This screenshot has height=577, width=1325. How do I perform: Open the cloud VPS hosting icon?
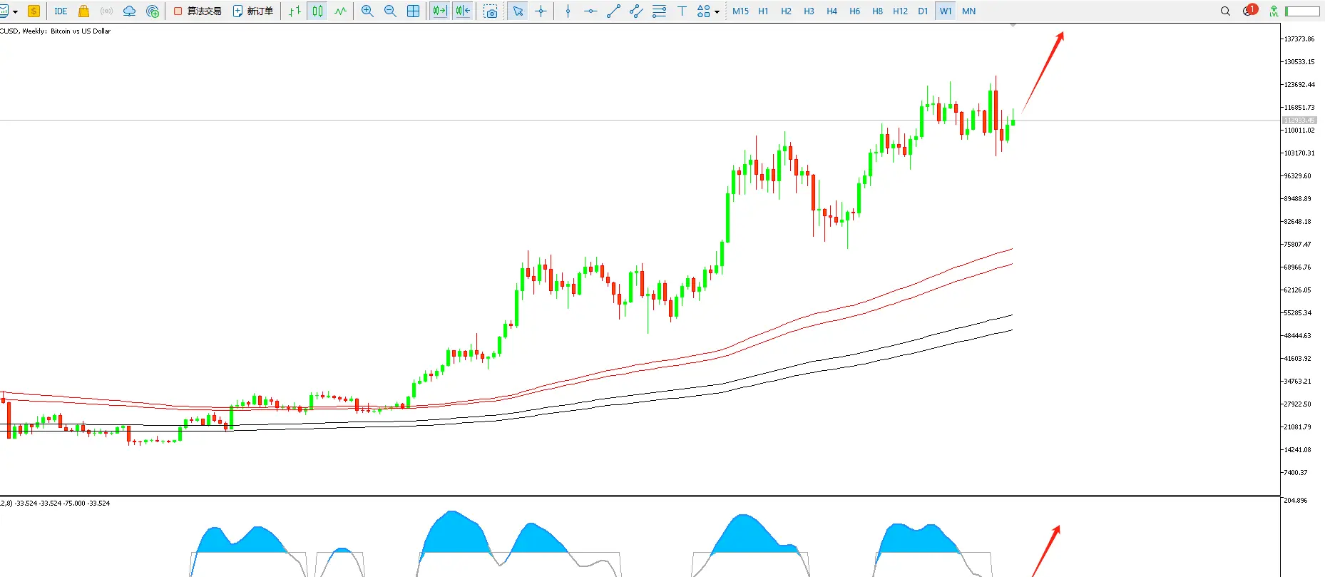(129, 11)
